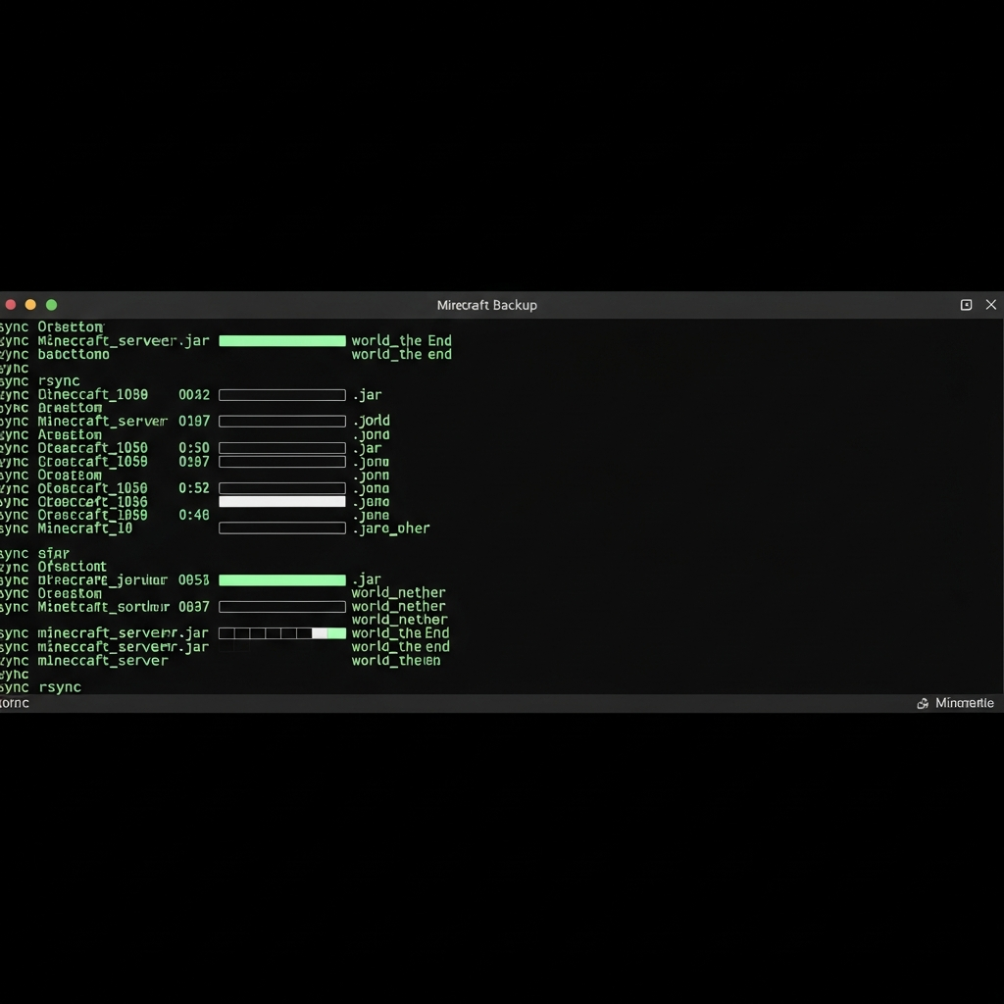Screen dimensions: 1004x1004
Task: Click the '0197' value
Action: point(194,421)
